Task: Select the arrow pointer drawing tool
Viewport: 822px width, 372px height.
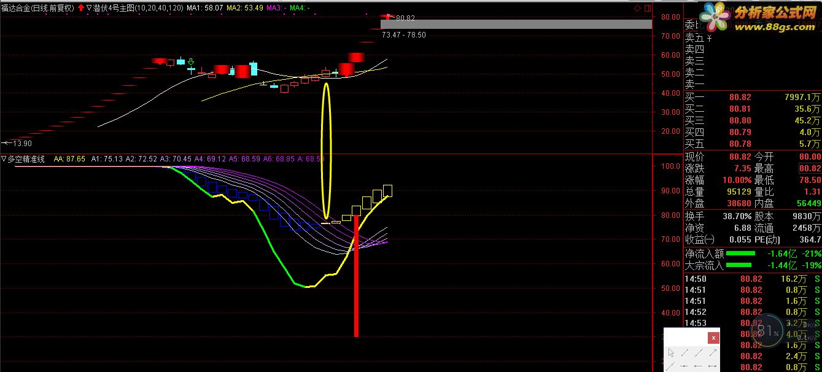Action: 671,353
